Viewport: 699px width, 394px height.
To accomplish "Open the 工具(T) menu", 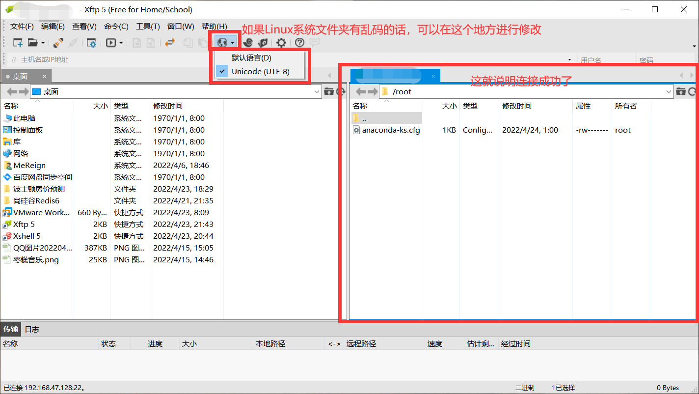I will point(148,27).
